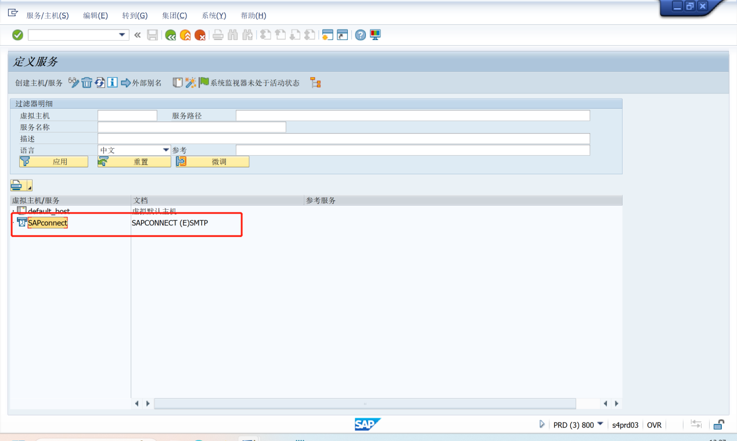
Task: Click the First Page icon
Action: (x=265, y=35)
